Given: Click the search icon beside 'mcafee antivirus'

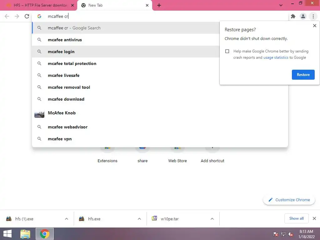Looking at the screenshot, I should click(x=39, y=40).
